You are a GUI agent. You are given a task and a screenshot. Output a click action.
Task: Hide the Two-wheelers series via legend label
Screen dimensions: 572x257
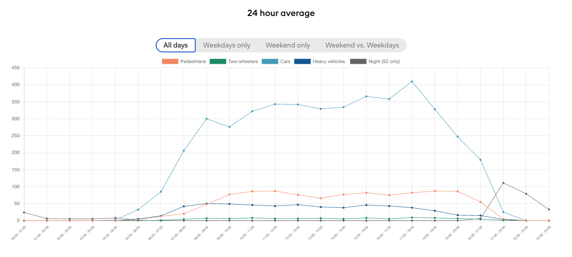[x=243, y=62]
